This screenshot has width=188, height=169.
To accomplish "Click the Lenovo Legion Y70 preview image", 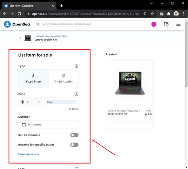I will tap(130, 82).
